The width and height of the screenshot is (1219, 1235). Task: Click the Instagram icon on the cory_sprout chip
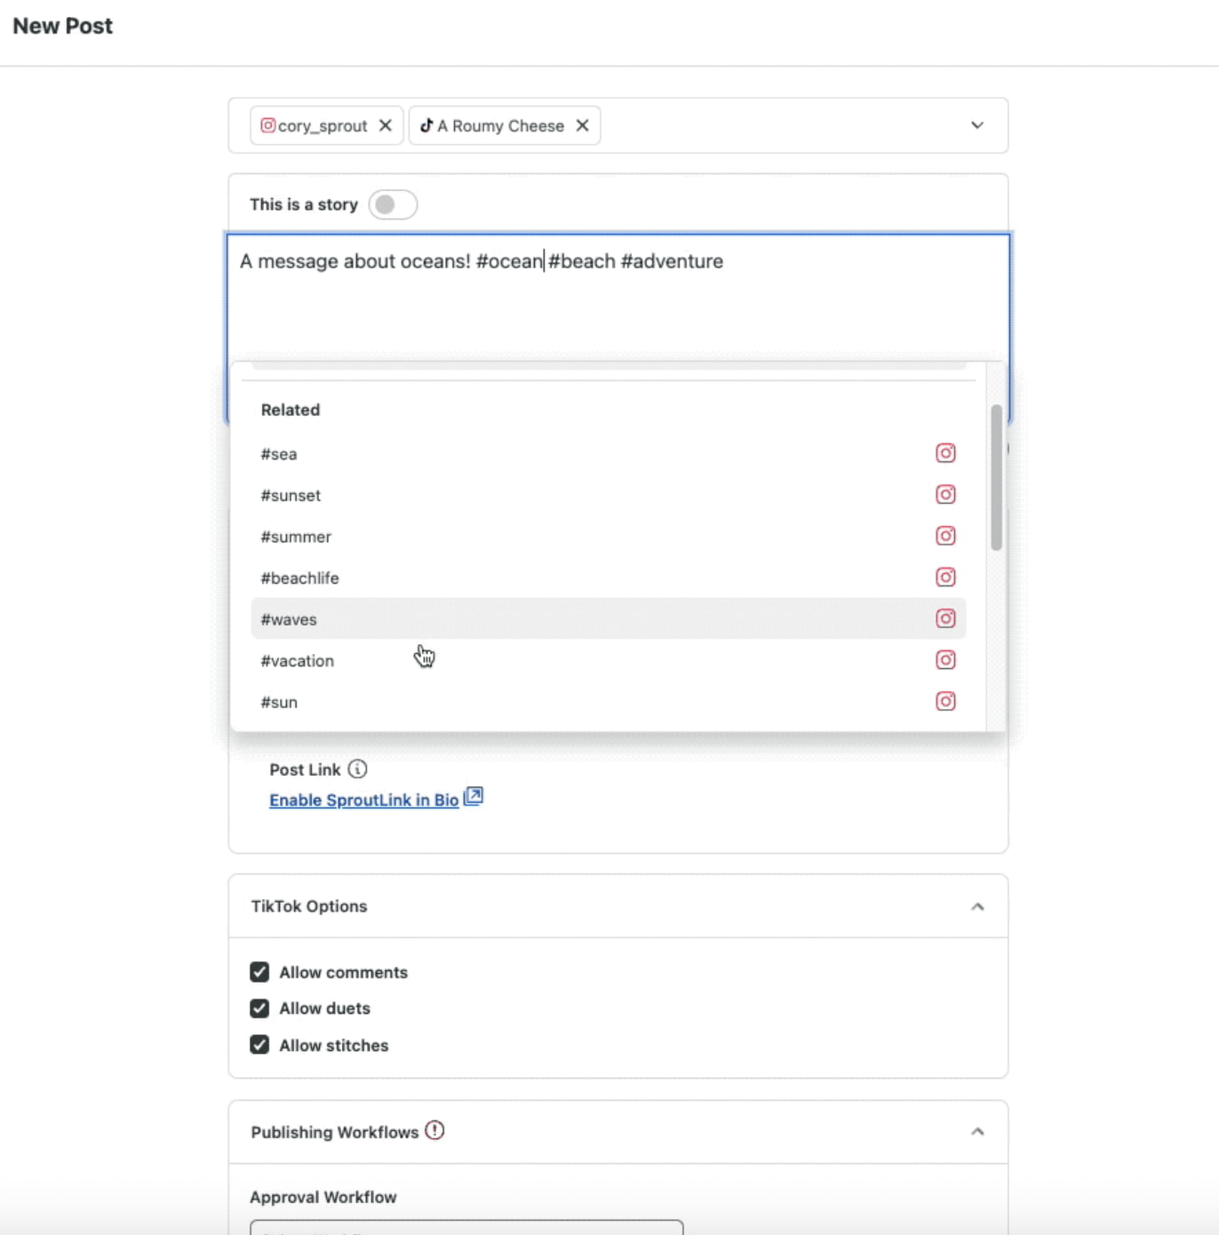267,125
